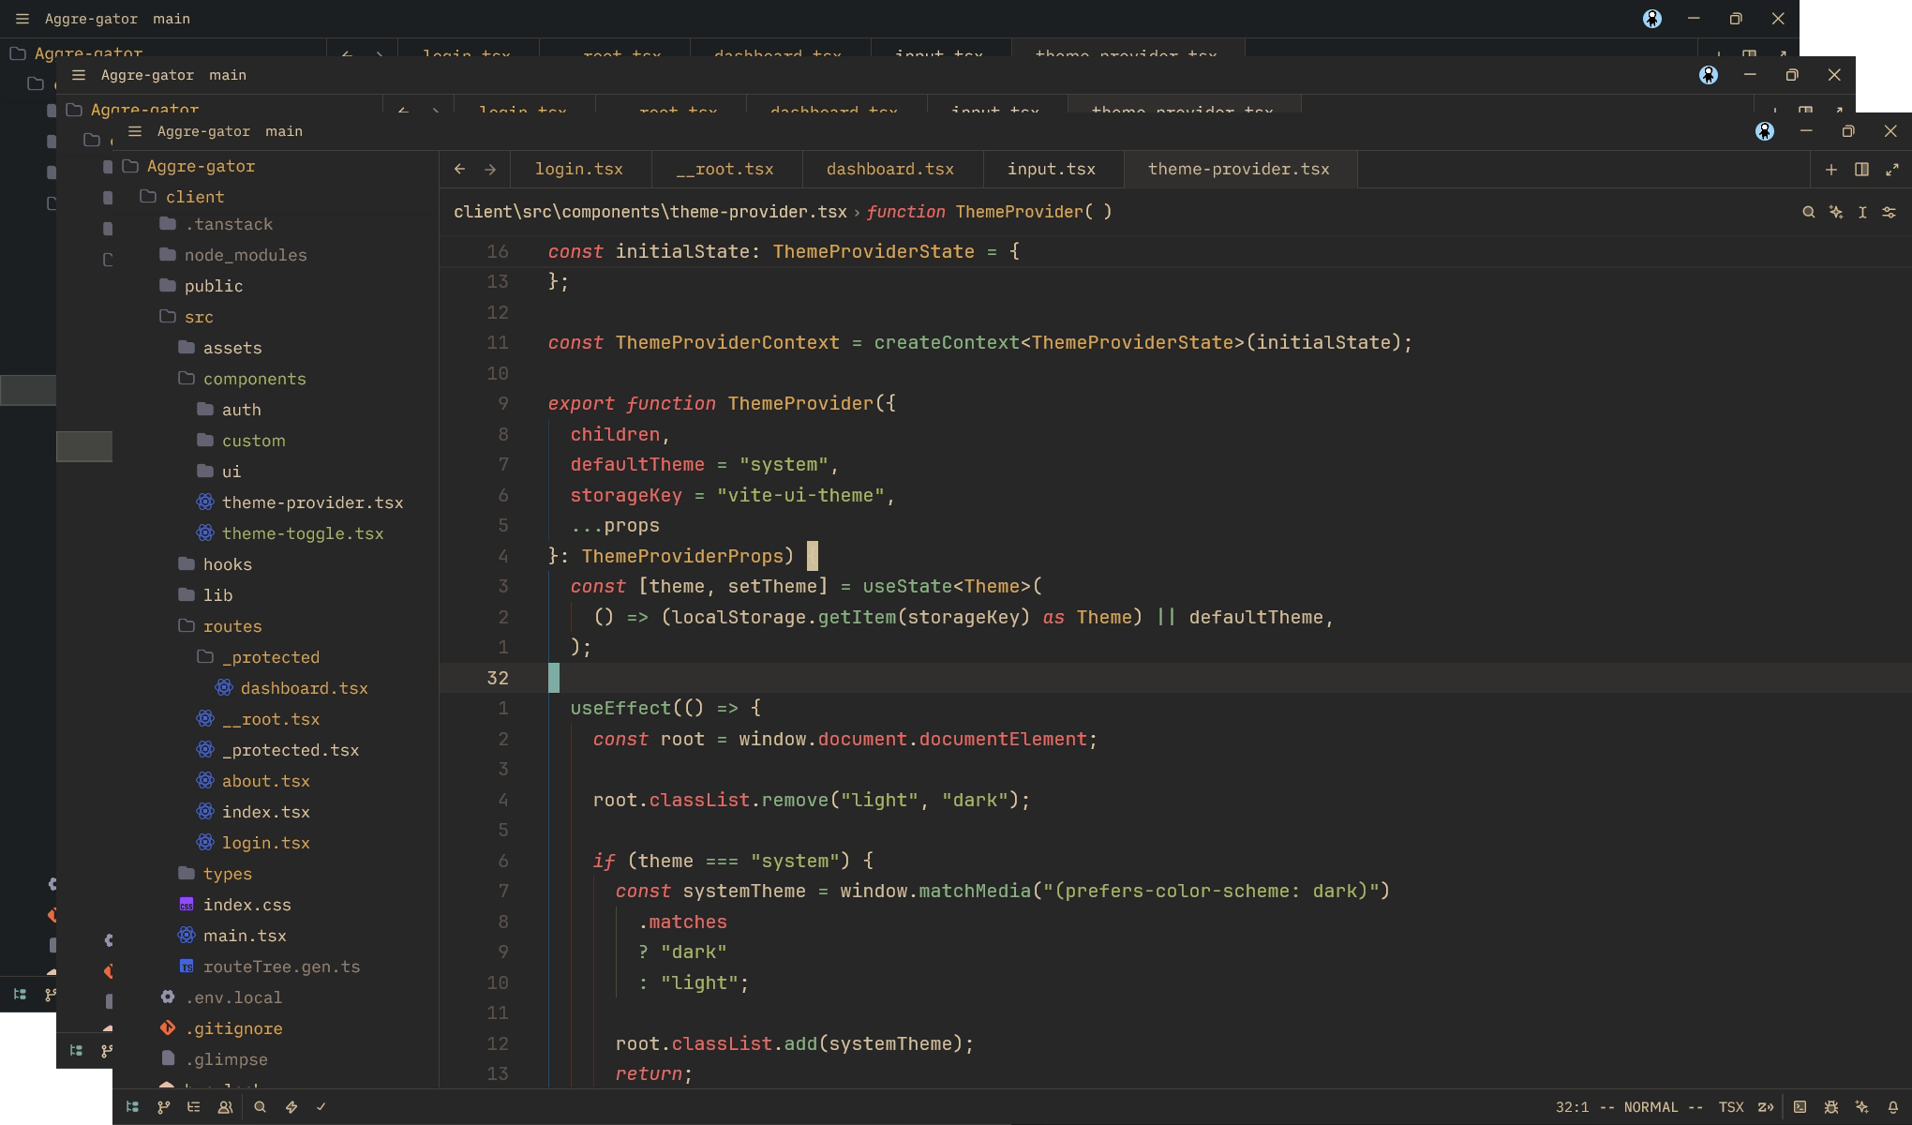The height and width of the screenshot is (1125, 1912).
Task: Open inline assist sparkle in editor toolbar
Action: (1836, 213)
